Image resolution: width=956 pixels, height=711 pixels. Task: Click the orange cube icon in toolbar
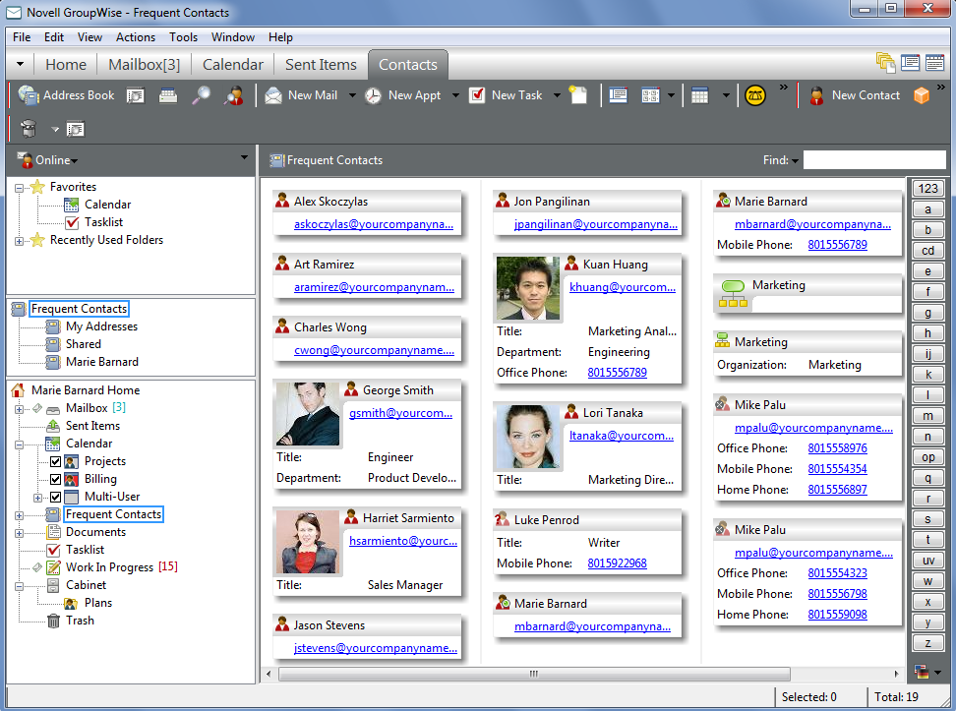coord(922,95)
